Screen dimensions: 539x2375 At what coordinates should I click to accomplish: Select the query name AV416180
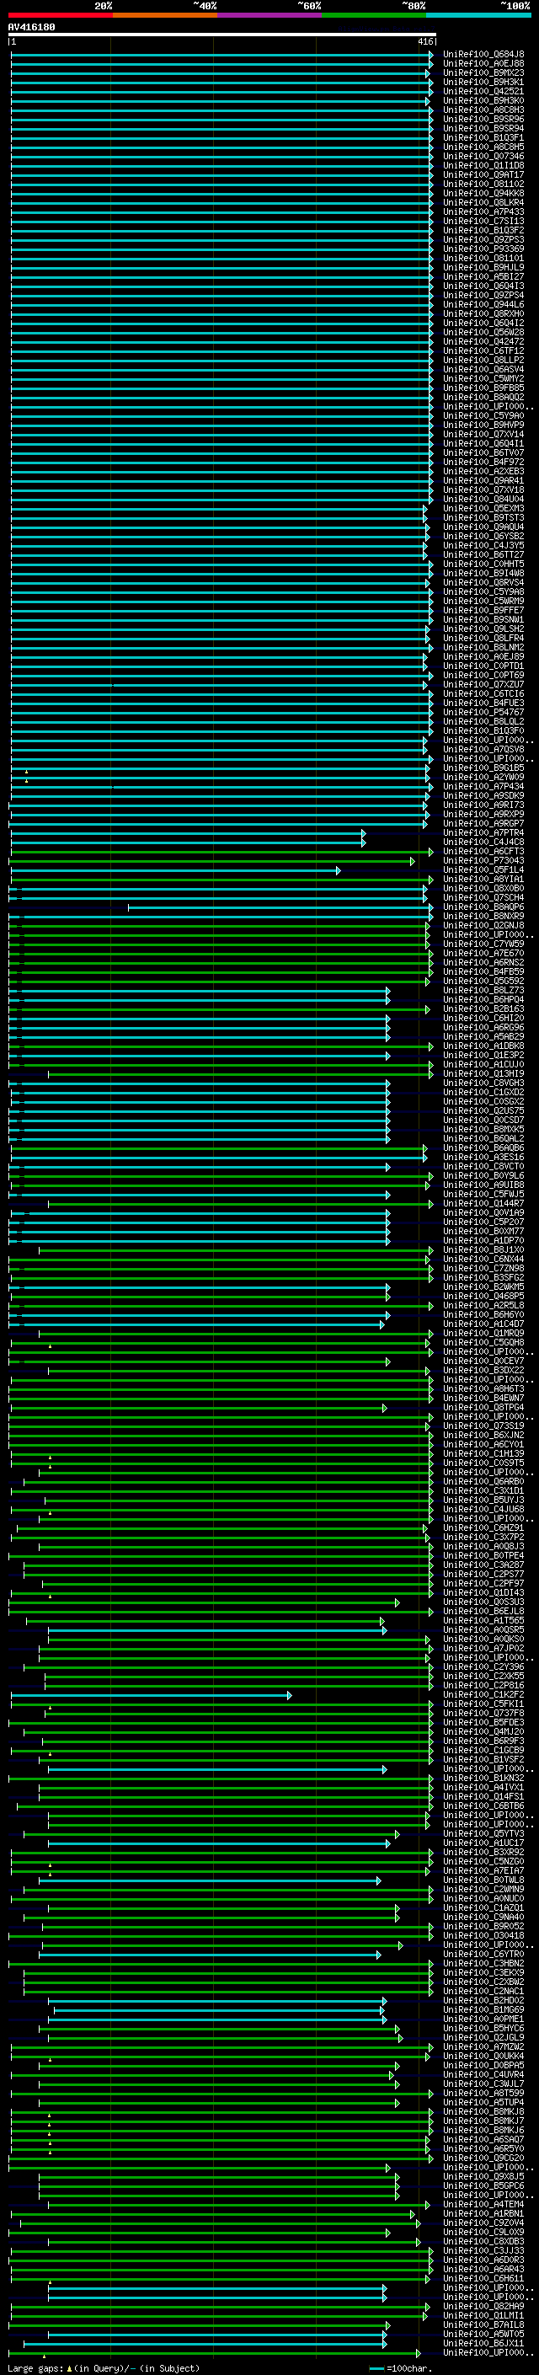[x=31, y=28]
